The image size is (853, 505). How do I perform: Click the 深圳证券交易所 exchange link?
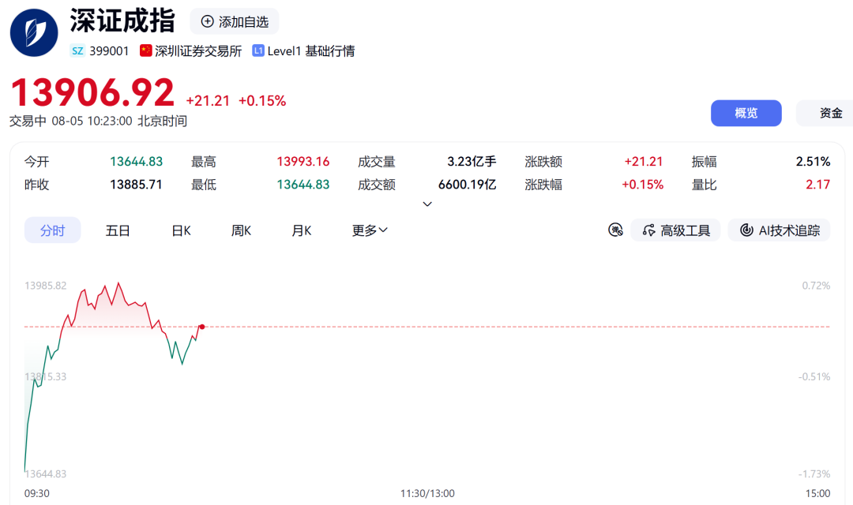(x=198, y=51)
